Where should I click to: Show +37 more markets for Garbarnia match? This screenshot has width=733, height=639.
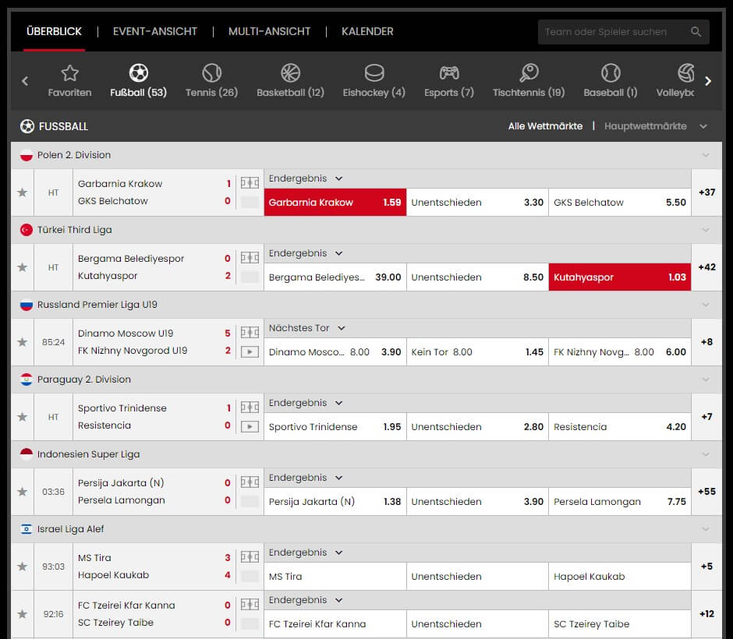[x=706, y=192]
